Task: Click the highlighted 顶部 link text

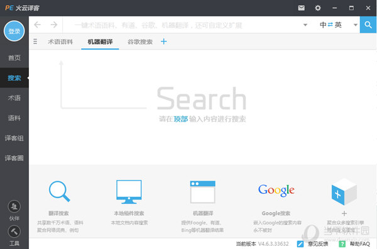Action: click(180, 119)
